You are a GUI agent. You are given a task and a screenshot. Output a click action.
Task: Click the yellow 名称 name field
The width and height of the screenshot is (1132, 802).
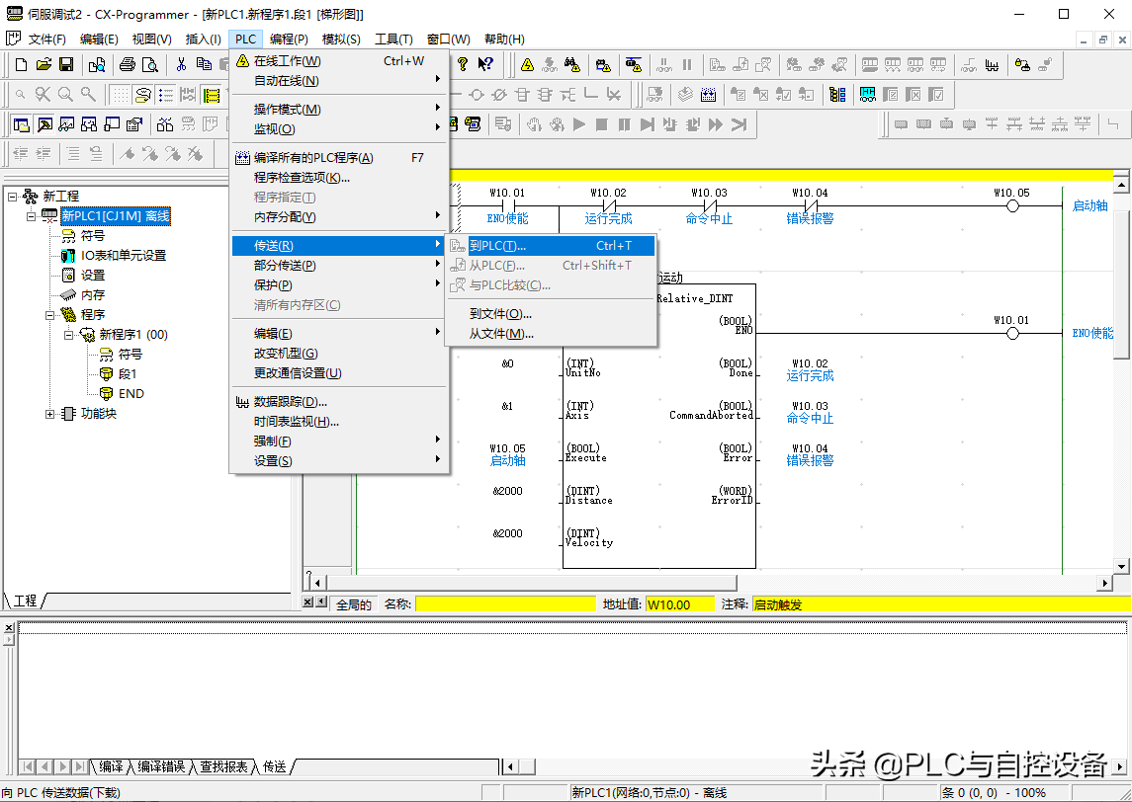506,604
